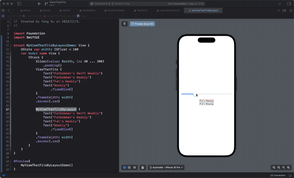Screen dimensions: 294x178
Task: Open the Automatic – iPhone 15 Pro dropdown
Action: [166, 167]
